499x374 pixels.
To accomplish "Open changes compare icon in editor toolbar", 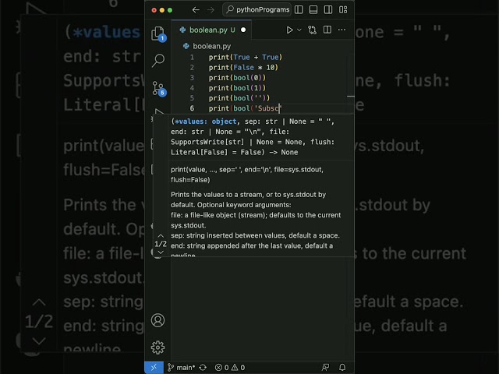I will tap(312, 30).
